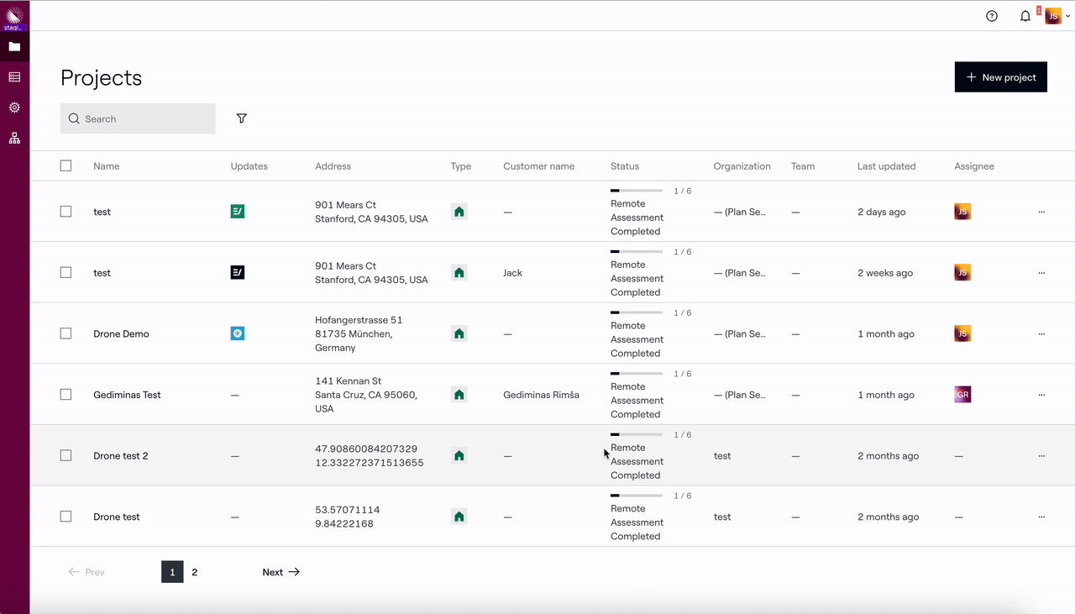Image resolution: width=1075 pixels, height=614 pixels.
Task: Focus the Search projects field
Action: (x=144, y=118)
